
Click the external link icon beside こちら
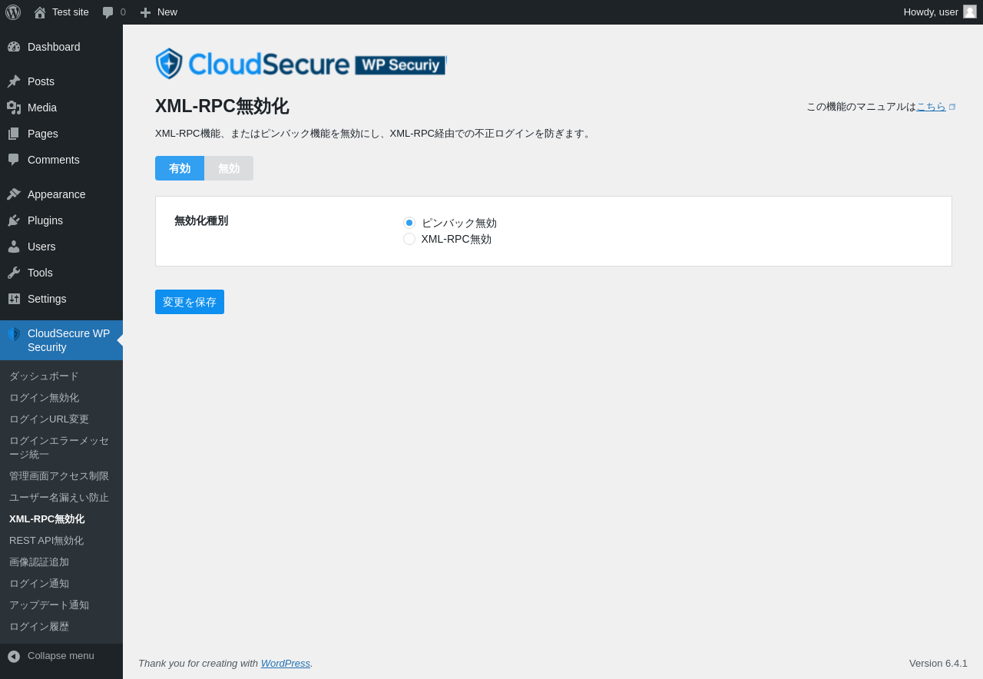pos(952,108)
